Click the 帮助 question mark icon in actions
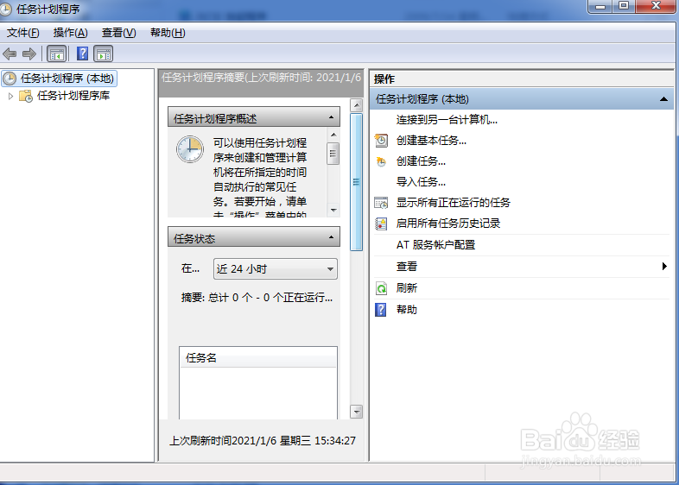Viewport: 679px width, 485px height. tap(381, 310)
